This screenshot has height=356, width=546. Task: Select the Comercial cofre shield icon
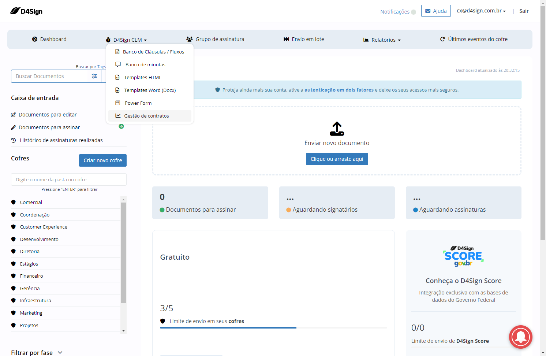[x=14, y=202]
